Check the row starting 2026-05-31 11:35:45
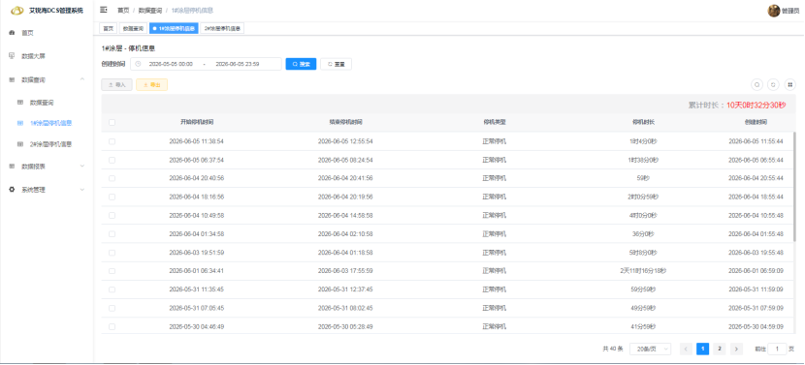 click(x=112, y=289)
